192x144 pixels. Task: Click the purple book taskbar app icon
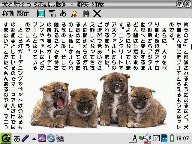point(41,138)
